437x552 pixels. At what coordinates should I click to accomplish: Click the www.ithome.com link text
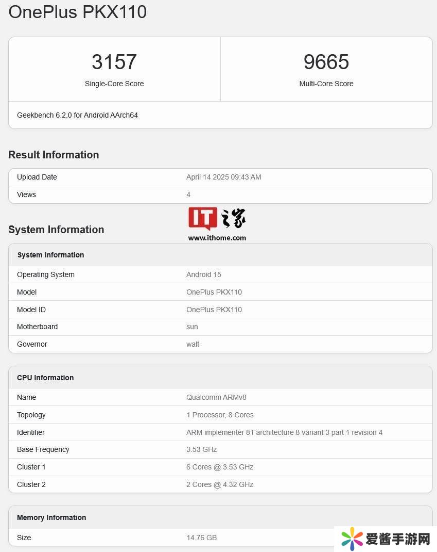217,238
